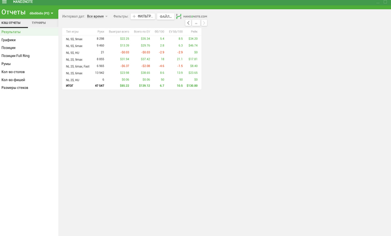
Task: Sort by Выиграл всего column header
Action: (119, 32)
